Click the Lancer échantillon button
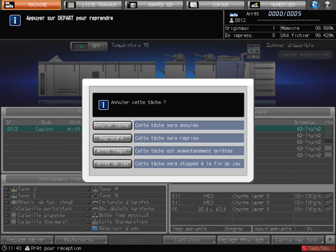 click(305, 55)
